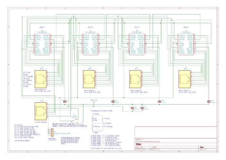The image size is (226, 160).
Task: Click the 'Using Arduino Mega' note
Action: coord(22,141)
